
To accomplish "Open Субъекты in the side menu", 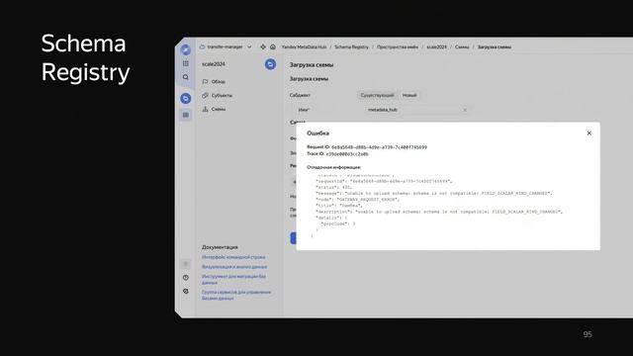I will 222,95.
